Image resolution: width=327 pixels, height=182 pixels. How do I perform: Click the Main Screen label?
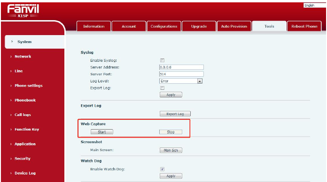(x=102, y=150)
